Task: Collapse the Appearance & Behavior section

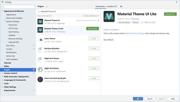Action: 2,11
